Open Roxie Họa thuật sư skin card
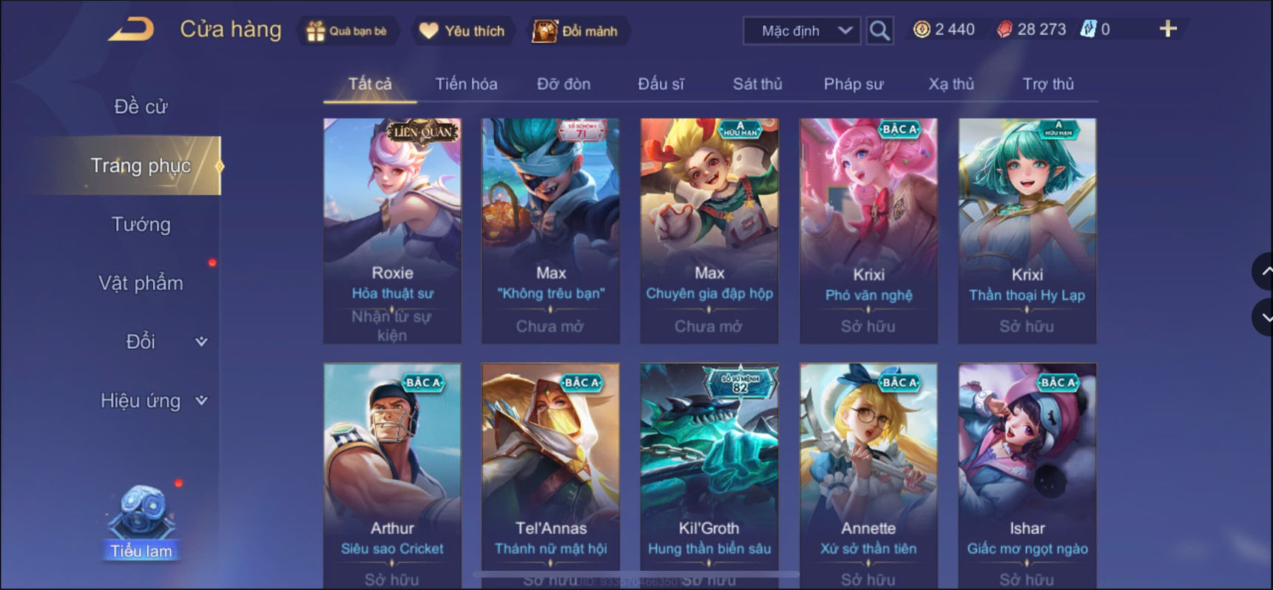The image size is (1273, 590). click(392, 231)
